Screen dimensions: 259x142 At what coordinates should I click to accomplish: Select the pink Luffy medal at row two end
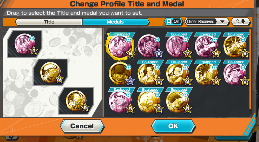click(x=235, y=74)
